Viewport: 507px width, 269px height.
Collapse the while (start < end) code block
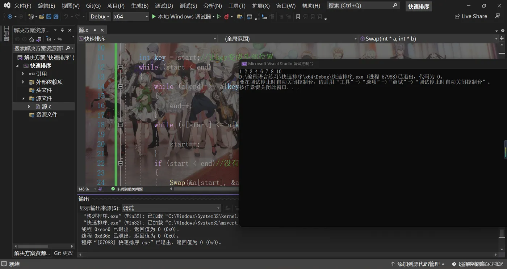(x=120, y=67)
